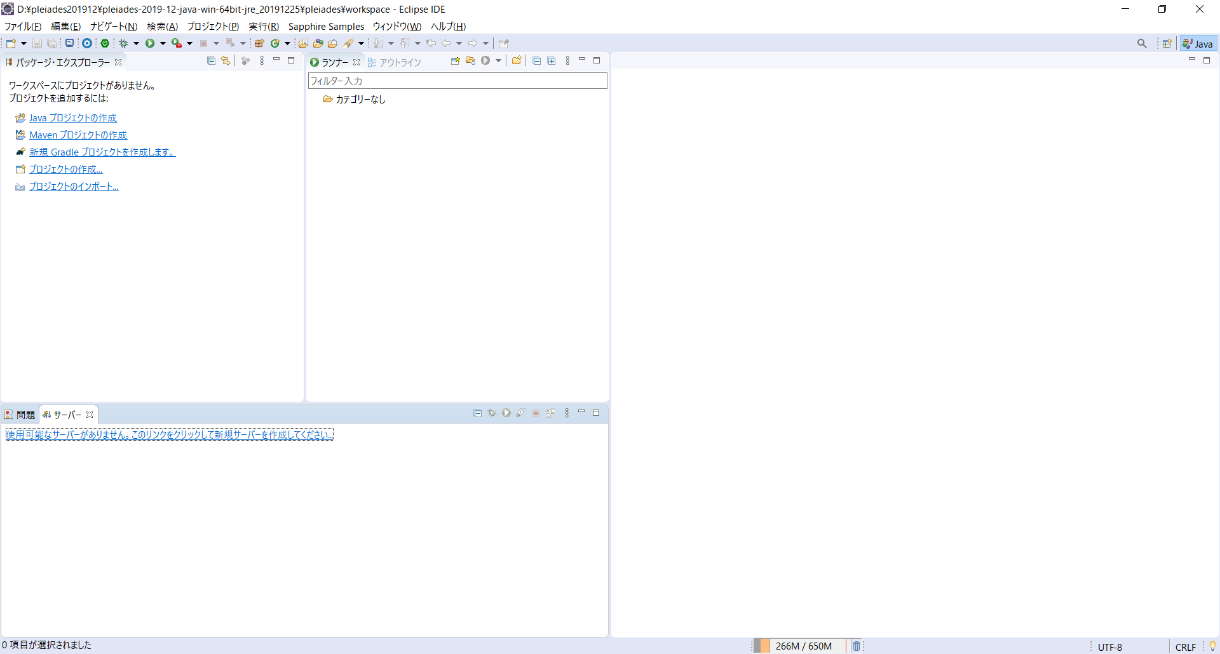
Task: Open the Debug configurations dropdown arrow
Action: pyautogui.click(x=136, y=43)
